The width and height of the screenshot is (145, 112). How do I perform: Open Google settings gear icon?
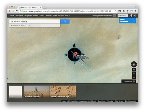(135, 16)
